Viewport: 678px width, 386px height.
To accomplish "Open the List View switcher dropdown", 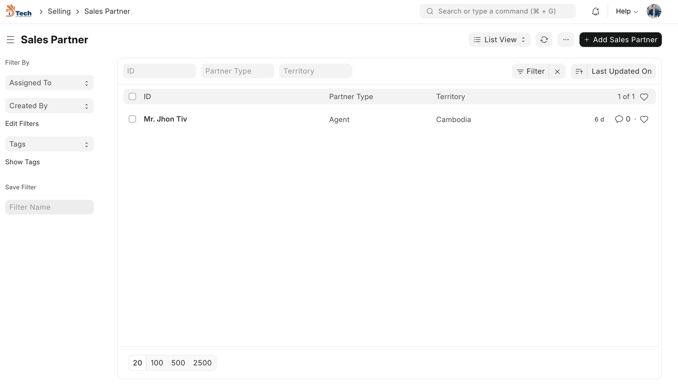I will click(x=499, y=40).
